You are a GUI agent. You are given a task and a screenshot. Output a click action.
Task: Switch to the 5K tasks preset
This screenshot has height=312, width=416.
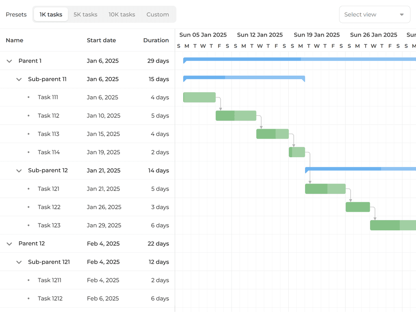(85, 14)
